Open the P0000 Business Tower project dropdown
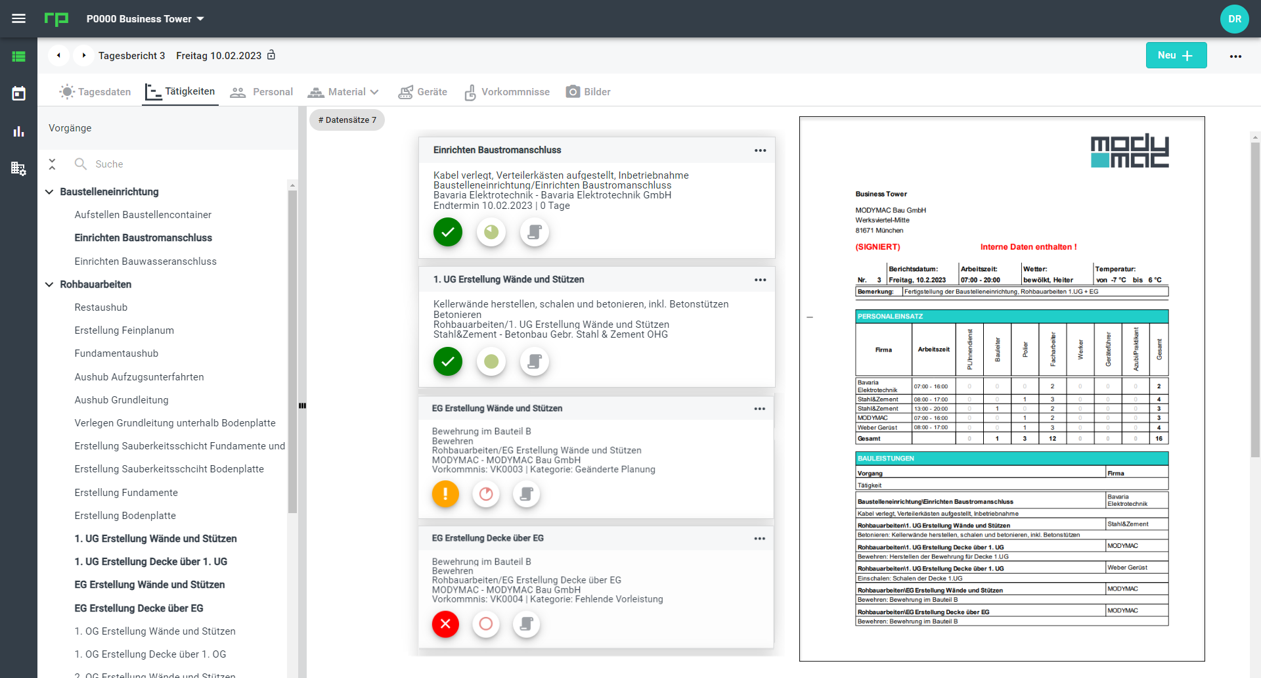The height and width of the screenshot is (678, 1261). pyautogui.click(x=145, y=18)
